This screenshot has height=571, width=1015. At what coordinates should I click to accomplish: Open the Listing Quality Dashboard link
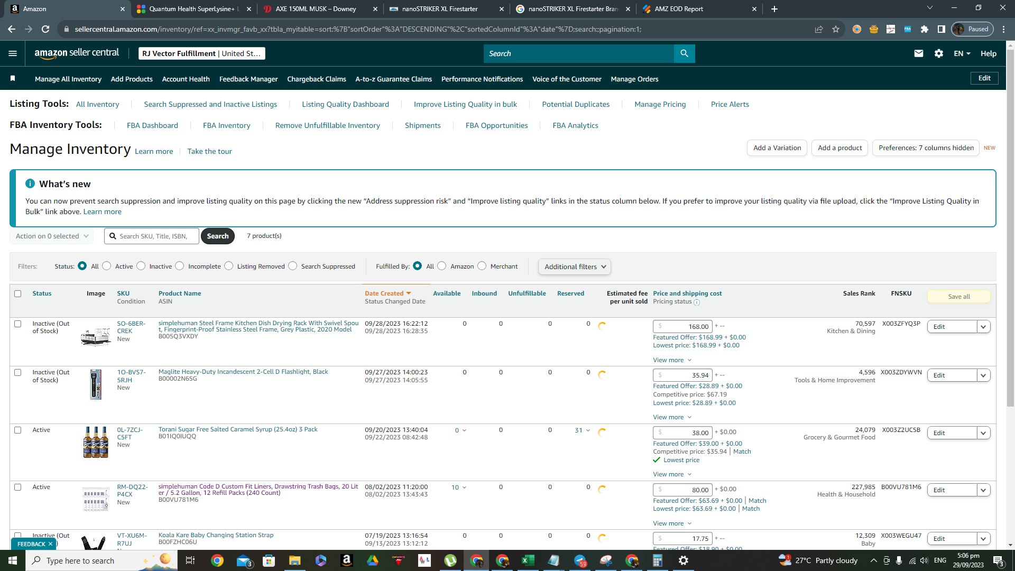[x=345, y=104]
